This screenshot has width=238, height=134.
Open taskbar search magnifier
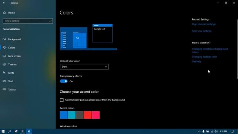point(9,131)
